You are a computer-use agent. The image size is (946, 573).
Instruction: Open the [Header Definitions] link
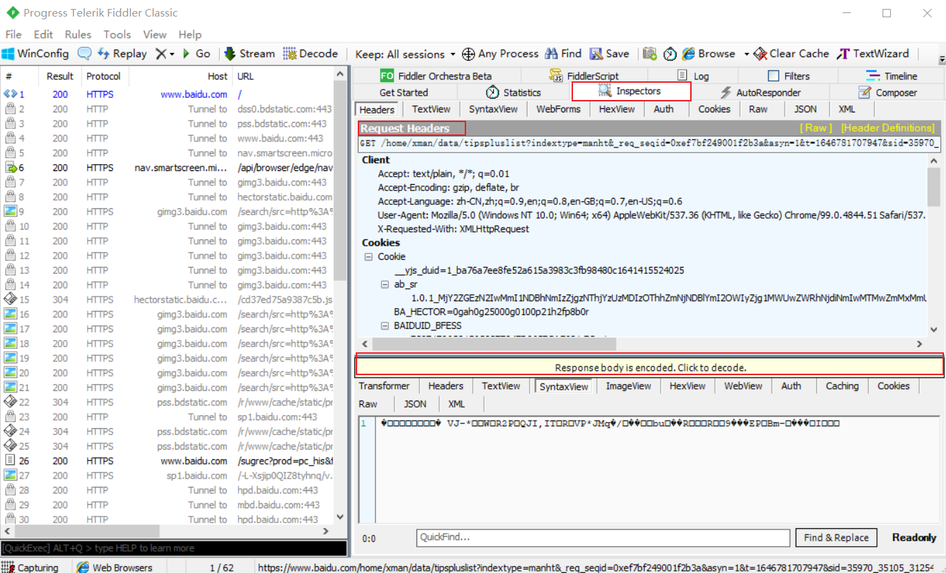[x=887, y=128]
